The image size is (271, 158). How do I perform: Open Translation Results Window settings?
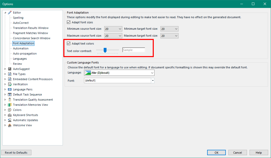(31, 28)
